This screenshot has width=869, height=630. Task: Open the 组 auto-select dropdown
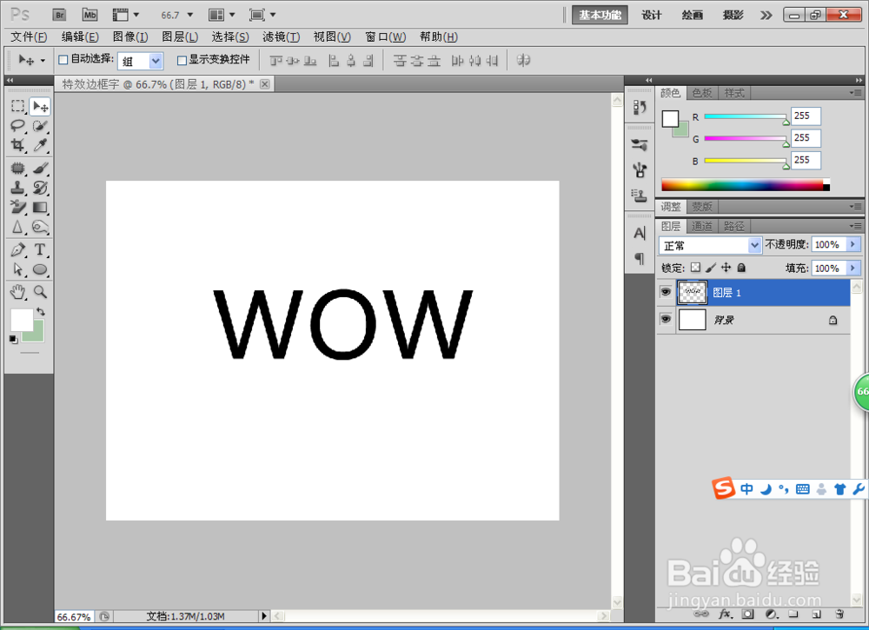(156, 61)
